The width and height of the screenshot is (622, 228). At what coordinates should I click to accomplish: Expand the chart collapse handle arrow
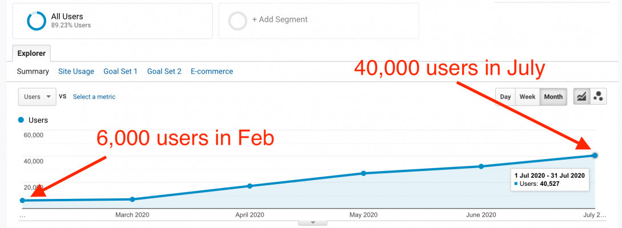tap(312, 222)
